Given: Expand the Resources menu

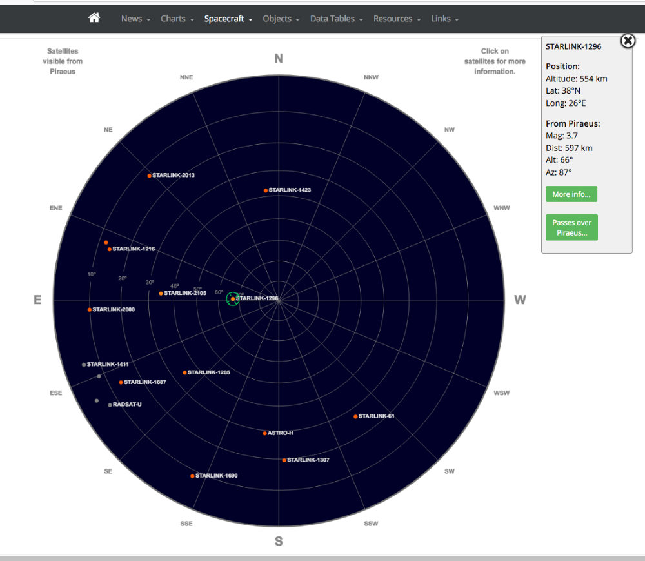Looking at the screenshot, I should pyautogui.click(x=397, y=19).
